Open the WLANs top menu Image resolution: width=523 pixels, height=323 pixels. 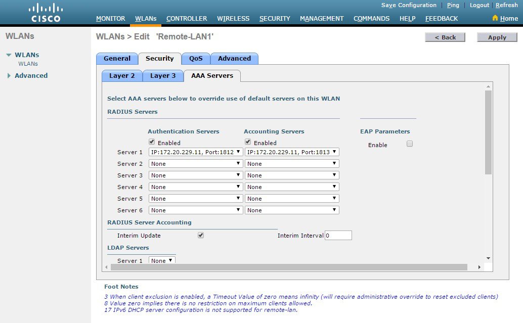point(146,19)
